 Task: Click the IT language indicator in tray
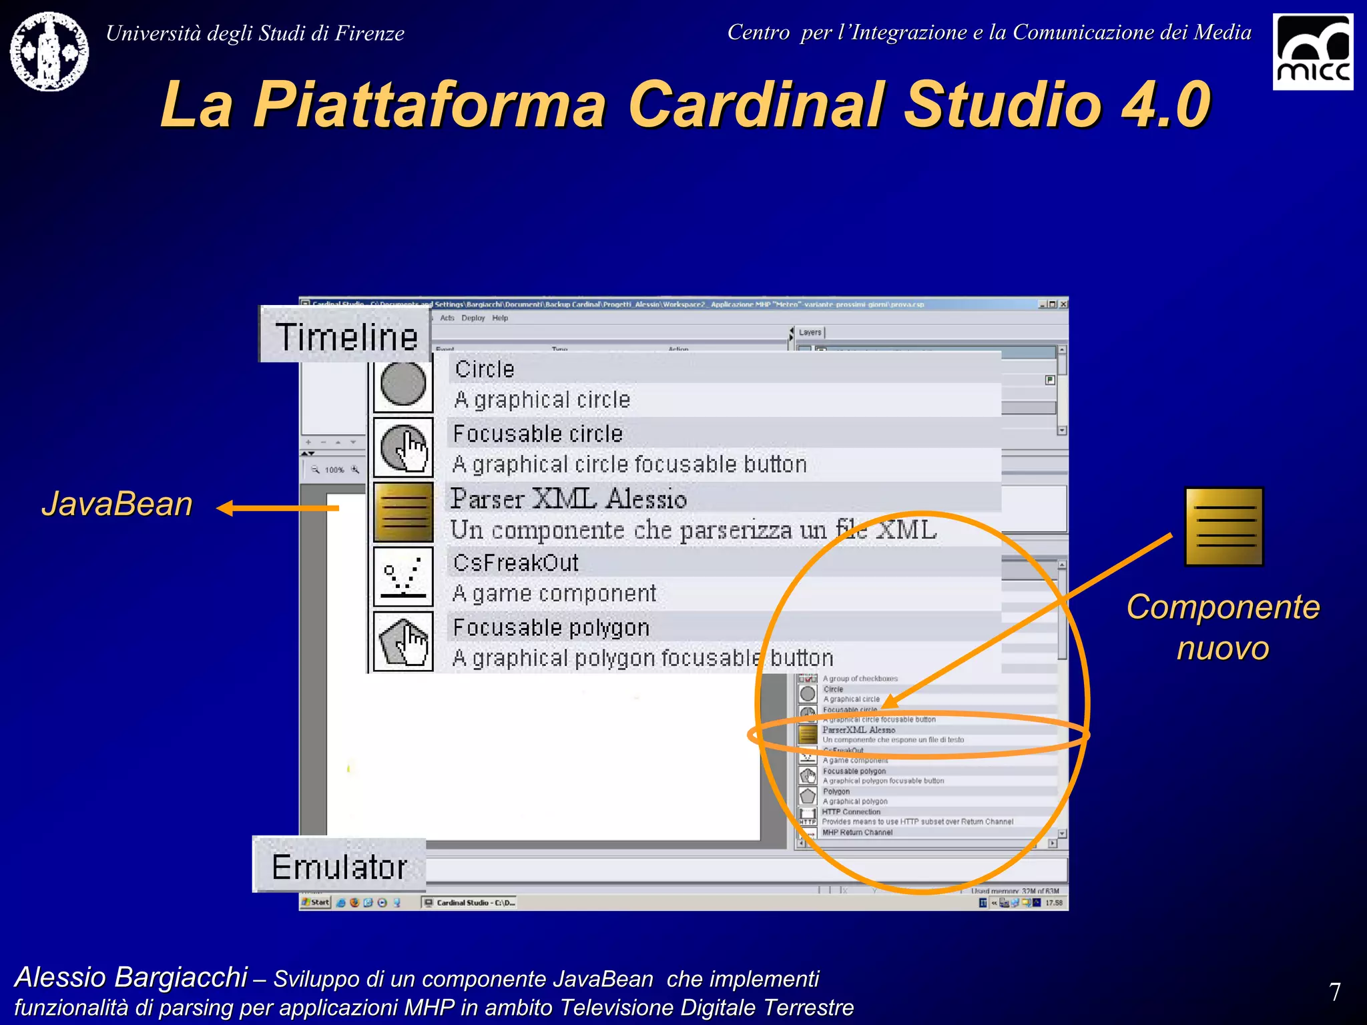click(983, 903)
